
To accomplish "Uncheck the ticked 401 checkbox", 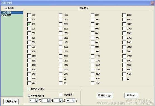I will (29, 24).
